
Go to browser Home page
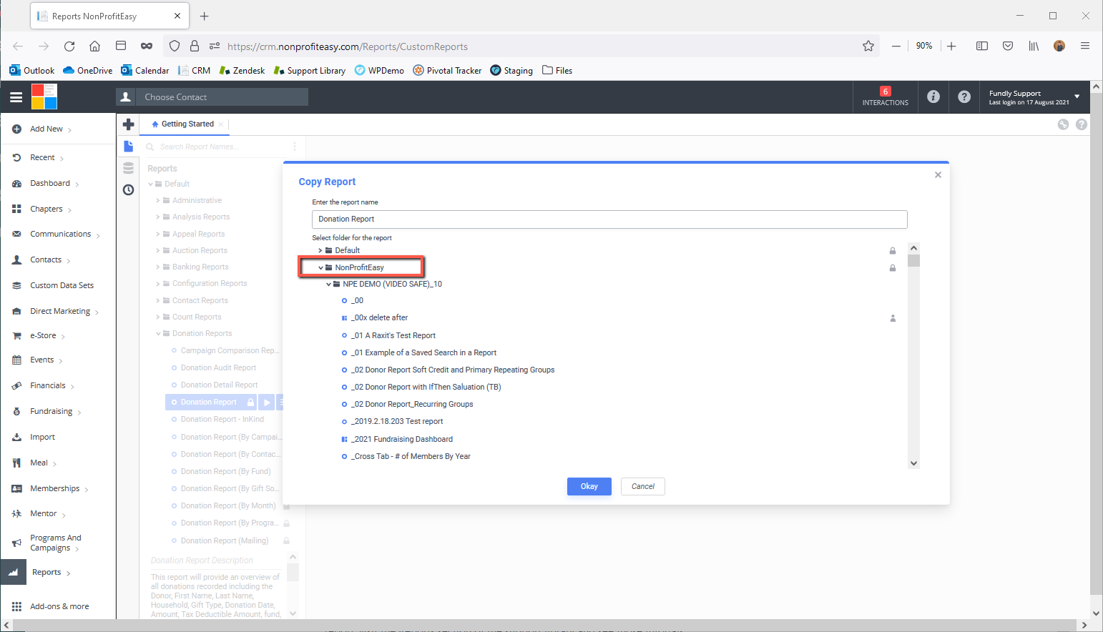coord(94,46)
